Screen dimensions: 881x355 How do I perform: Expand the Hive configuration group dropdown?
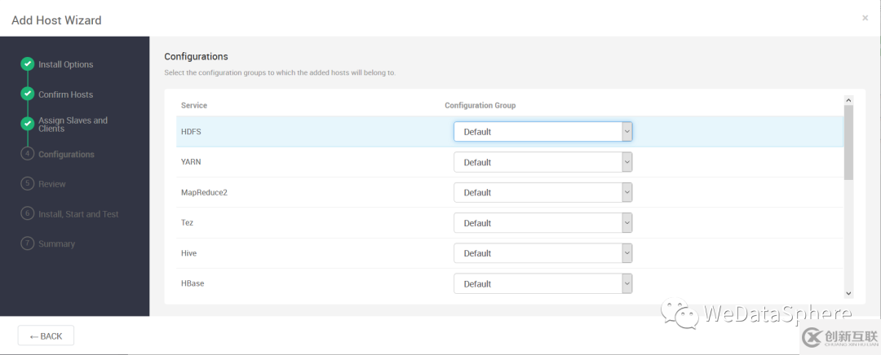coord(542,253)
